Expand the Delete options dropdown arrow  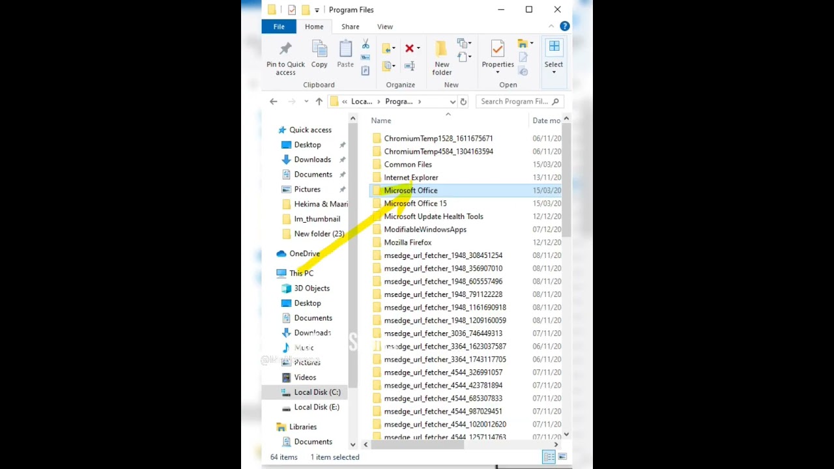pos(418,48)
